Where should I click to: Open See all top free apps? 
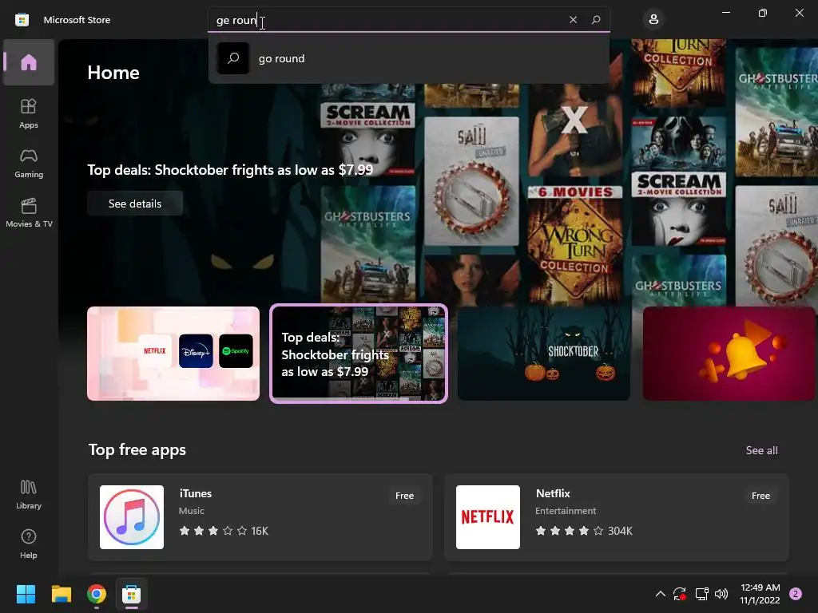[761, 450]
